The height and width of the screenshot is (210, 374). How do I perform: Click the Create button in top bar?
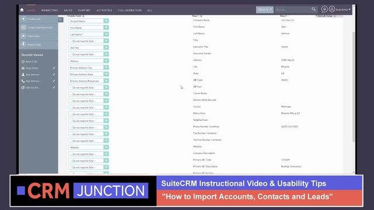pos(265,10)
